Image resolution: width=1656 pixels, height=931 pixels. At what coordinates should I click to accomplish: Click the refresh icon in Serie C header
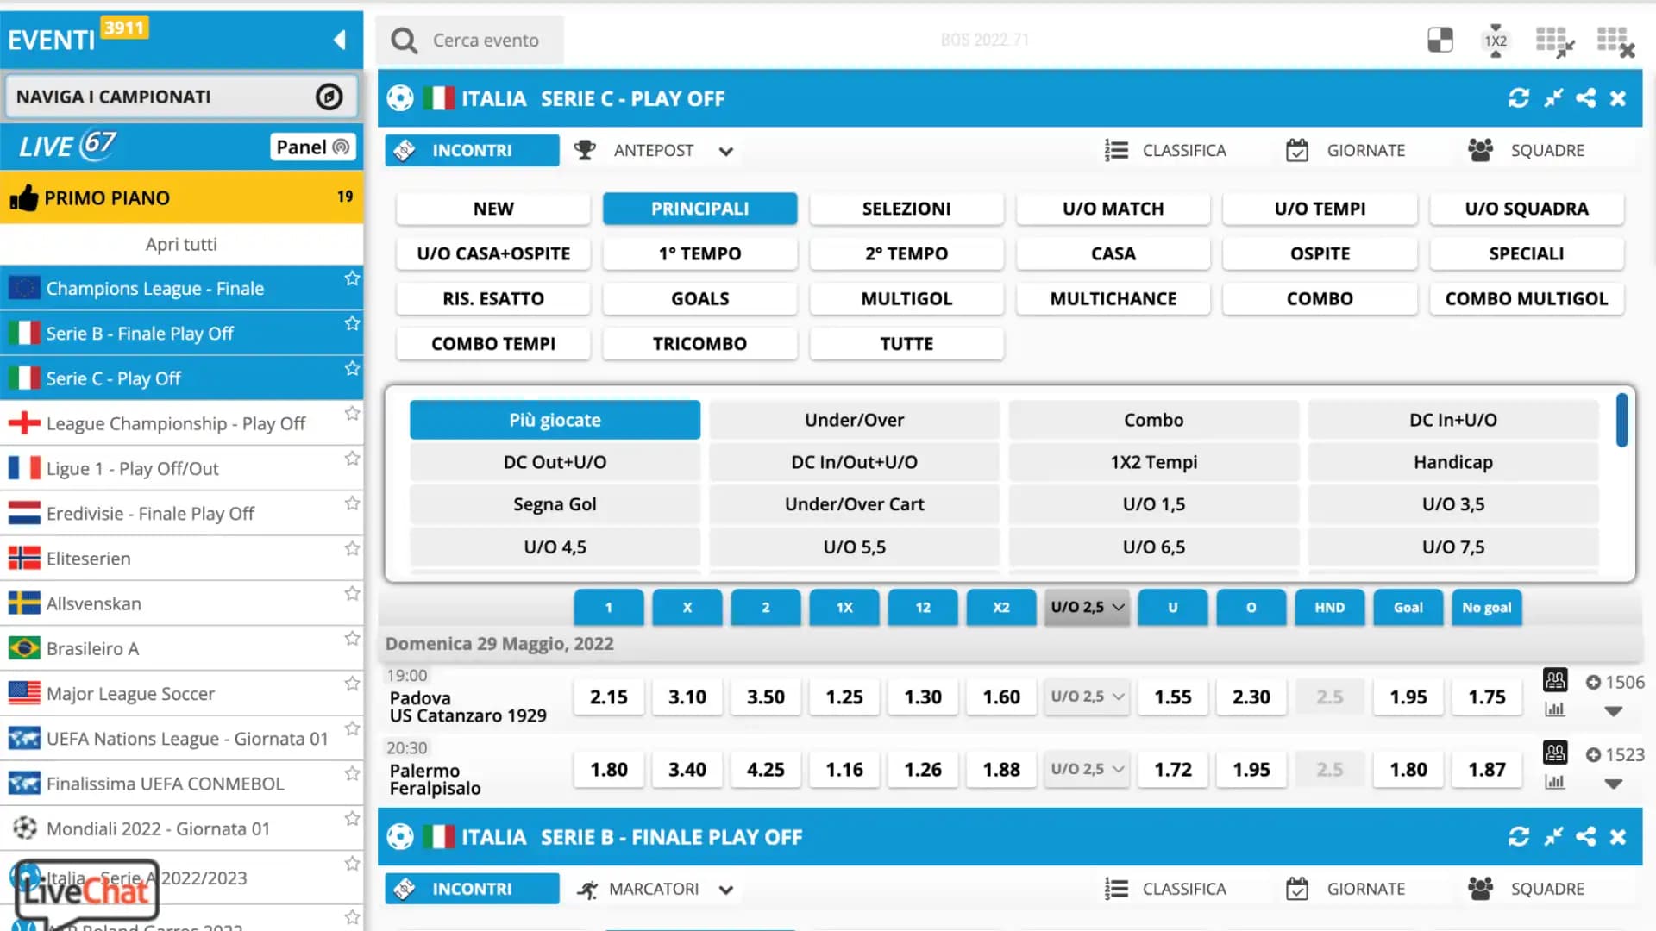(1518, 98)
